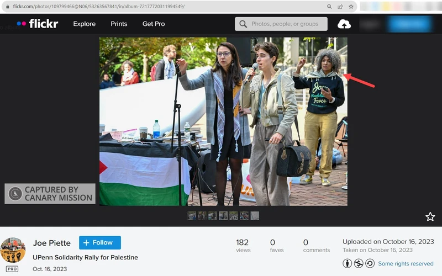
Task: Click the upload cloud icon
Action: pyautogui.click(x=344, y=24)
